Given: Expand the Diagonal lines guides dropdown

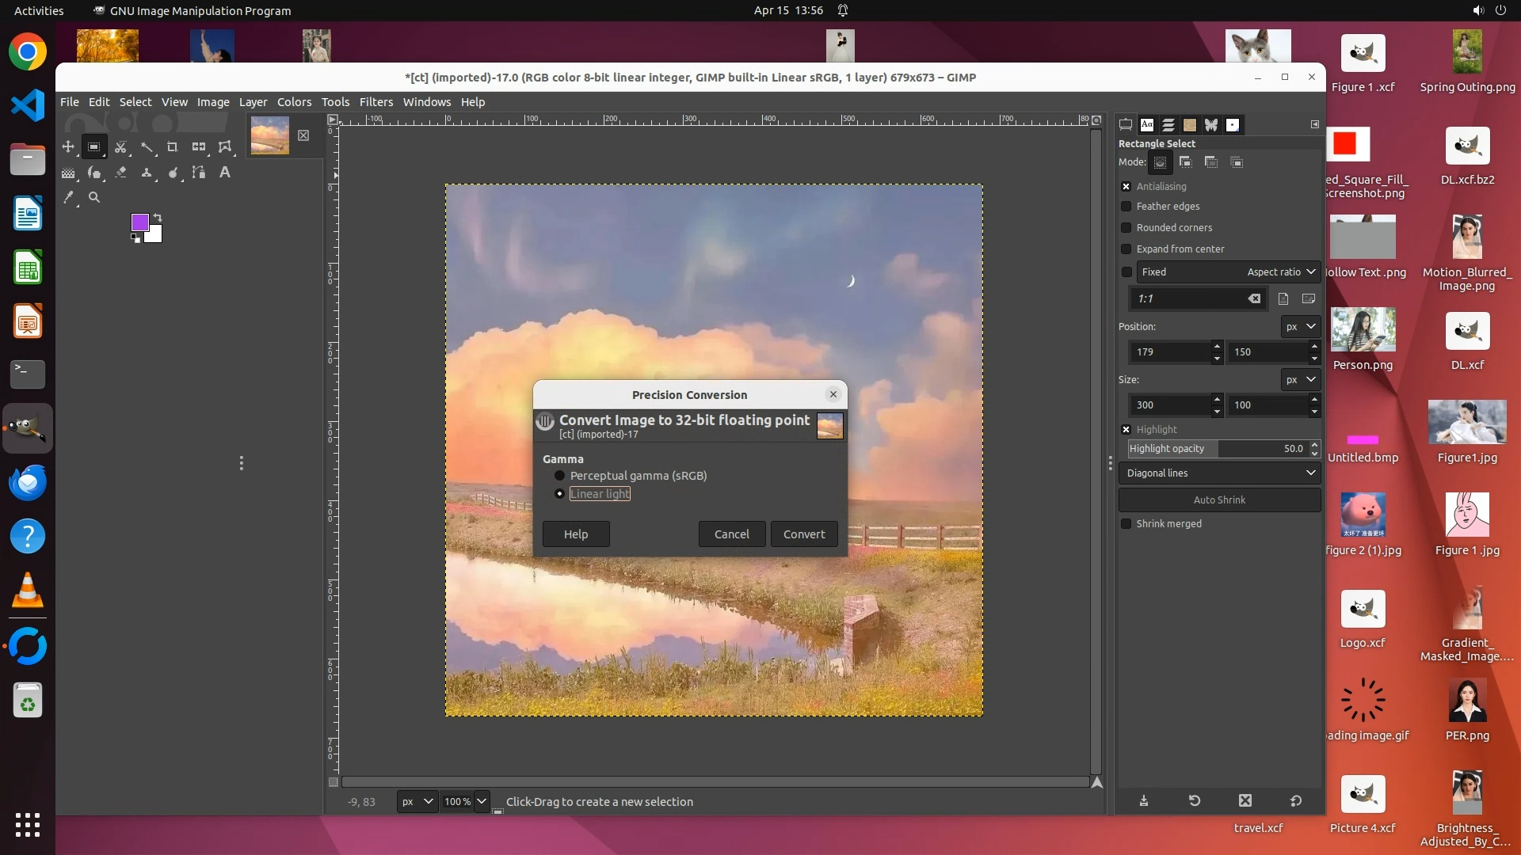Looking at the screenshot, I should (x=1220, y=473).
